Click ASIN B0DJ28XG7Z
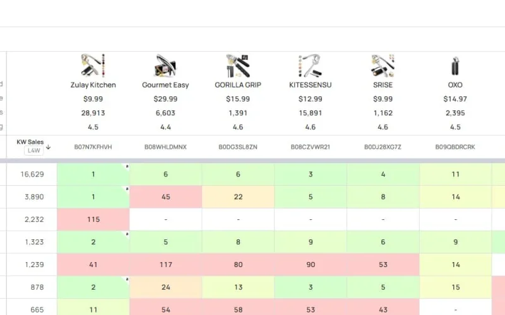505x315 pixels. pos(383,147)
